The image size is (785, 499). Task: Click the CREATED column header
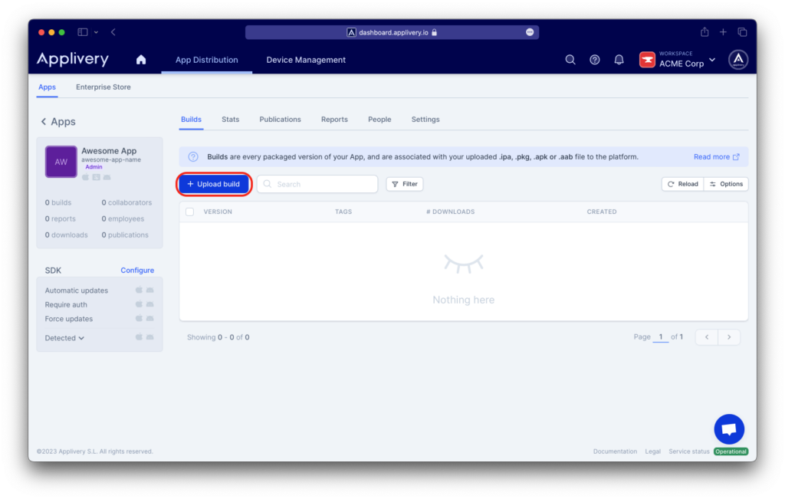coord(602,212)
